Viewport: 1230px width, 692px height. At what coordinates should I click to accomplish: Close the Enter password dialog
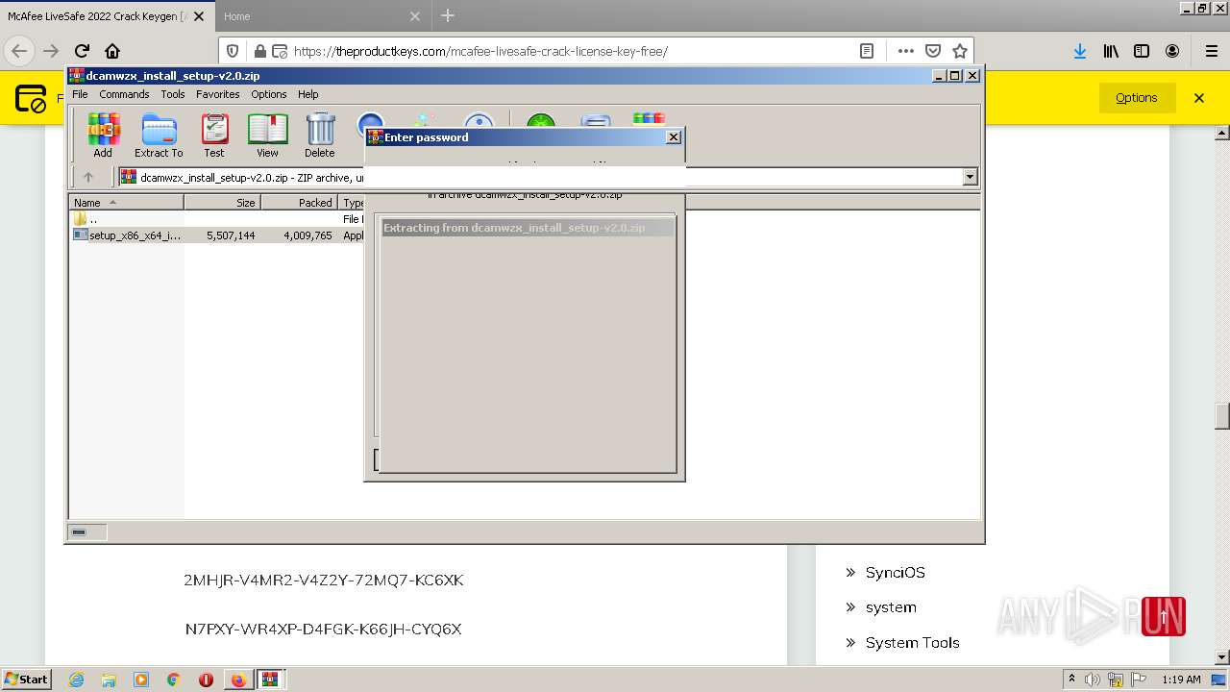tap(673, 137)
